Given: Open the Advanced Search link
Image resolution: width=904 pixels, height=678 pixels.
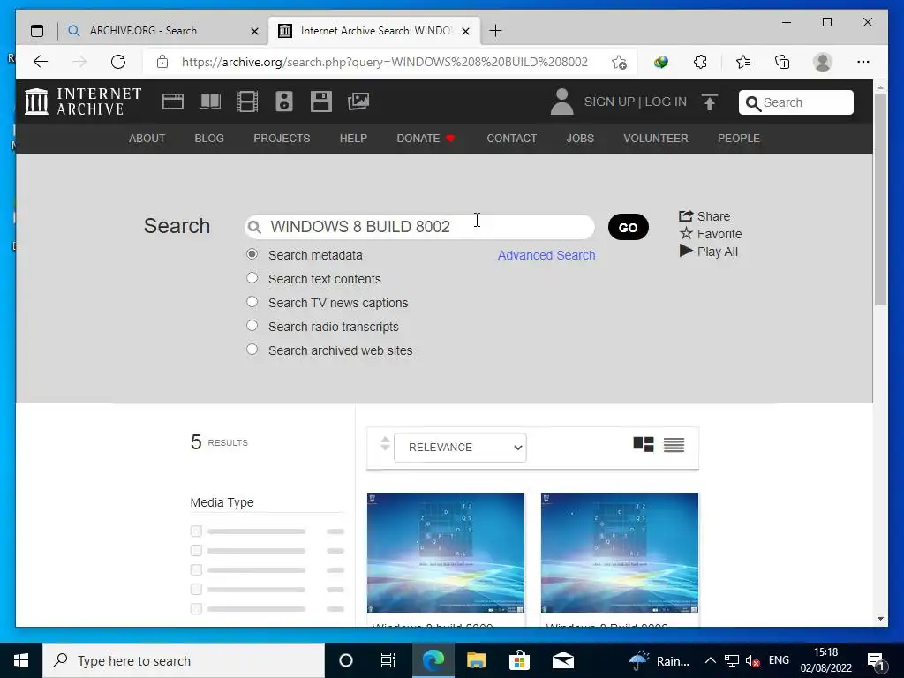Looking at the screenshot, I should pyautogui.click(x=546, y=255).
